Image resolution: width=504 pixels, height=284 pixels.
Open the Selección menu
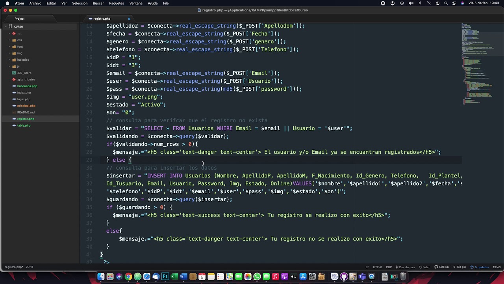(80, 3)
